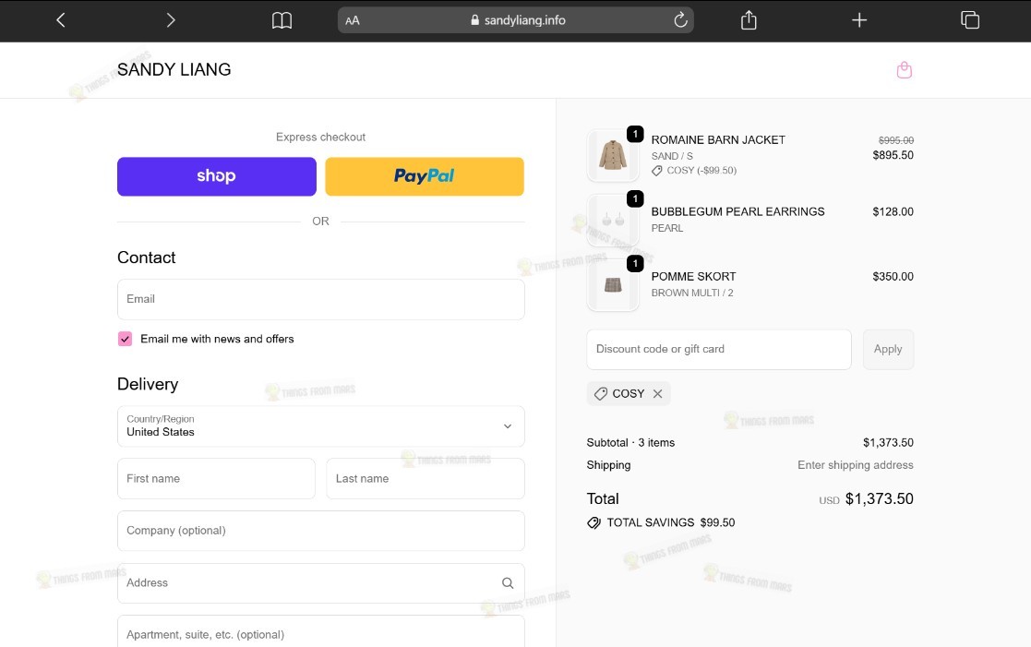
Task: Click the struck-through $995.00 price
Action: pos(896,140)
